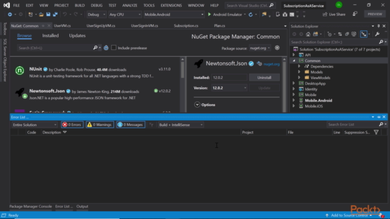Open the Version 12.0.2 dropdown
This screenshot has width=390, height=219.
point(229,88)
